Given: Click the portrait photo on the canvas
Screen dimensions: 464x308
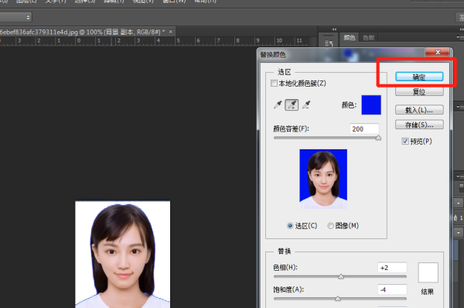Looking at the screenshot, I should [x=122, y=255].
